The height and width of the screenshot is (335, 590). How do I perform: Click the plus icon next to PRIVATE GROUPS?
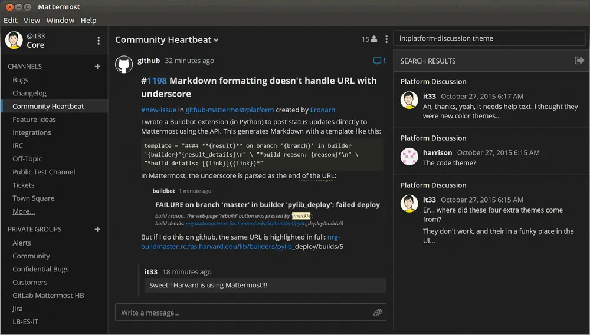(x=97, y=229)
